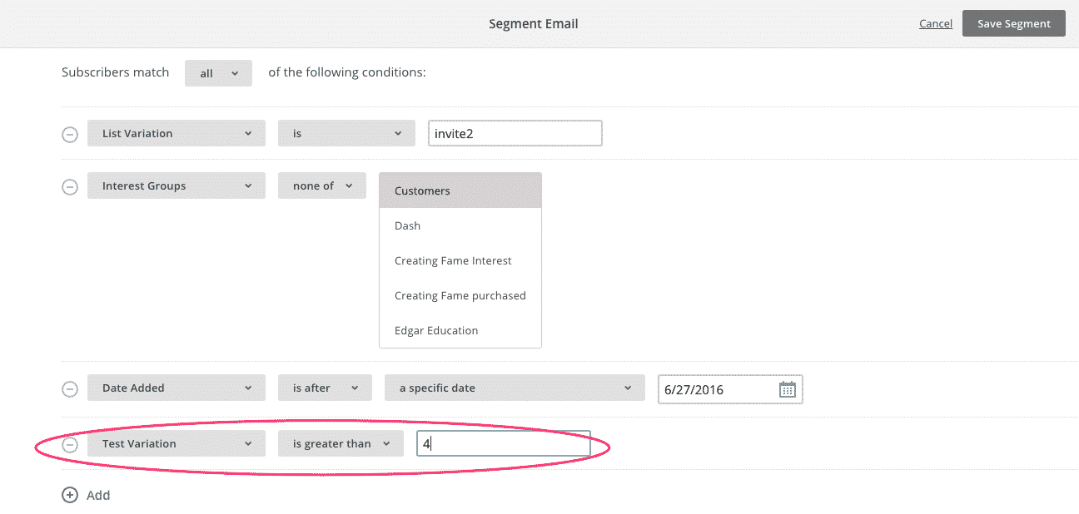Click the plus icon to add condition
Image resolution: width=1079 pixels, height=514 pixels.
click(70, 495)
